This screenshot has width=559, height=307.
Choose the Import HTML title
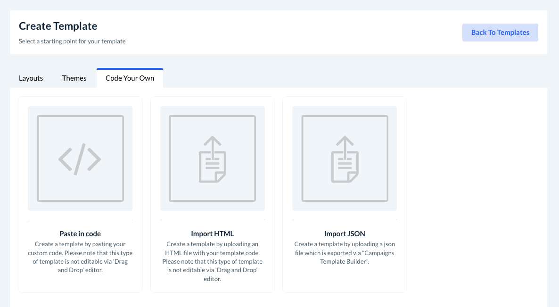(x=213, y=233)
